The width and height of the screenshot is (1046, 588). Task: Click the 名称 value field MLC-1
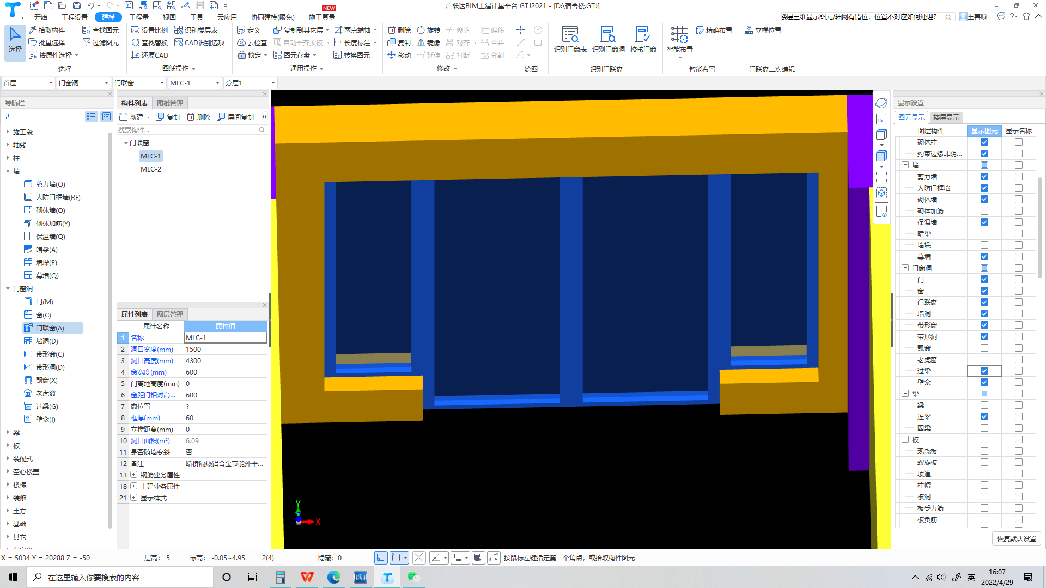click(226, 338)
